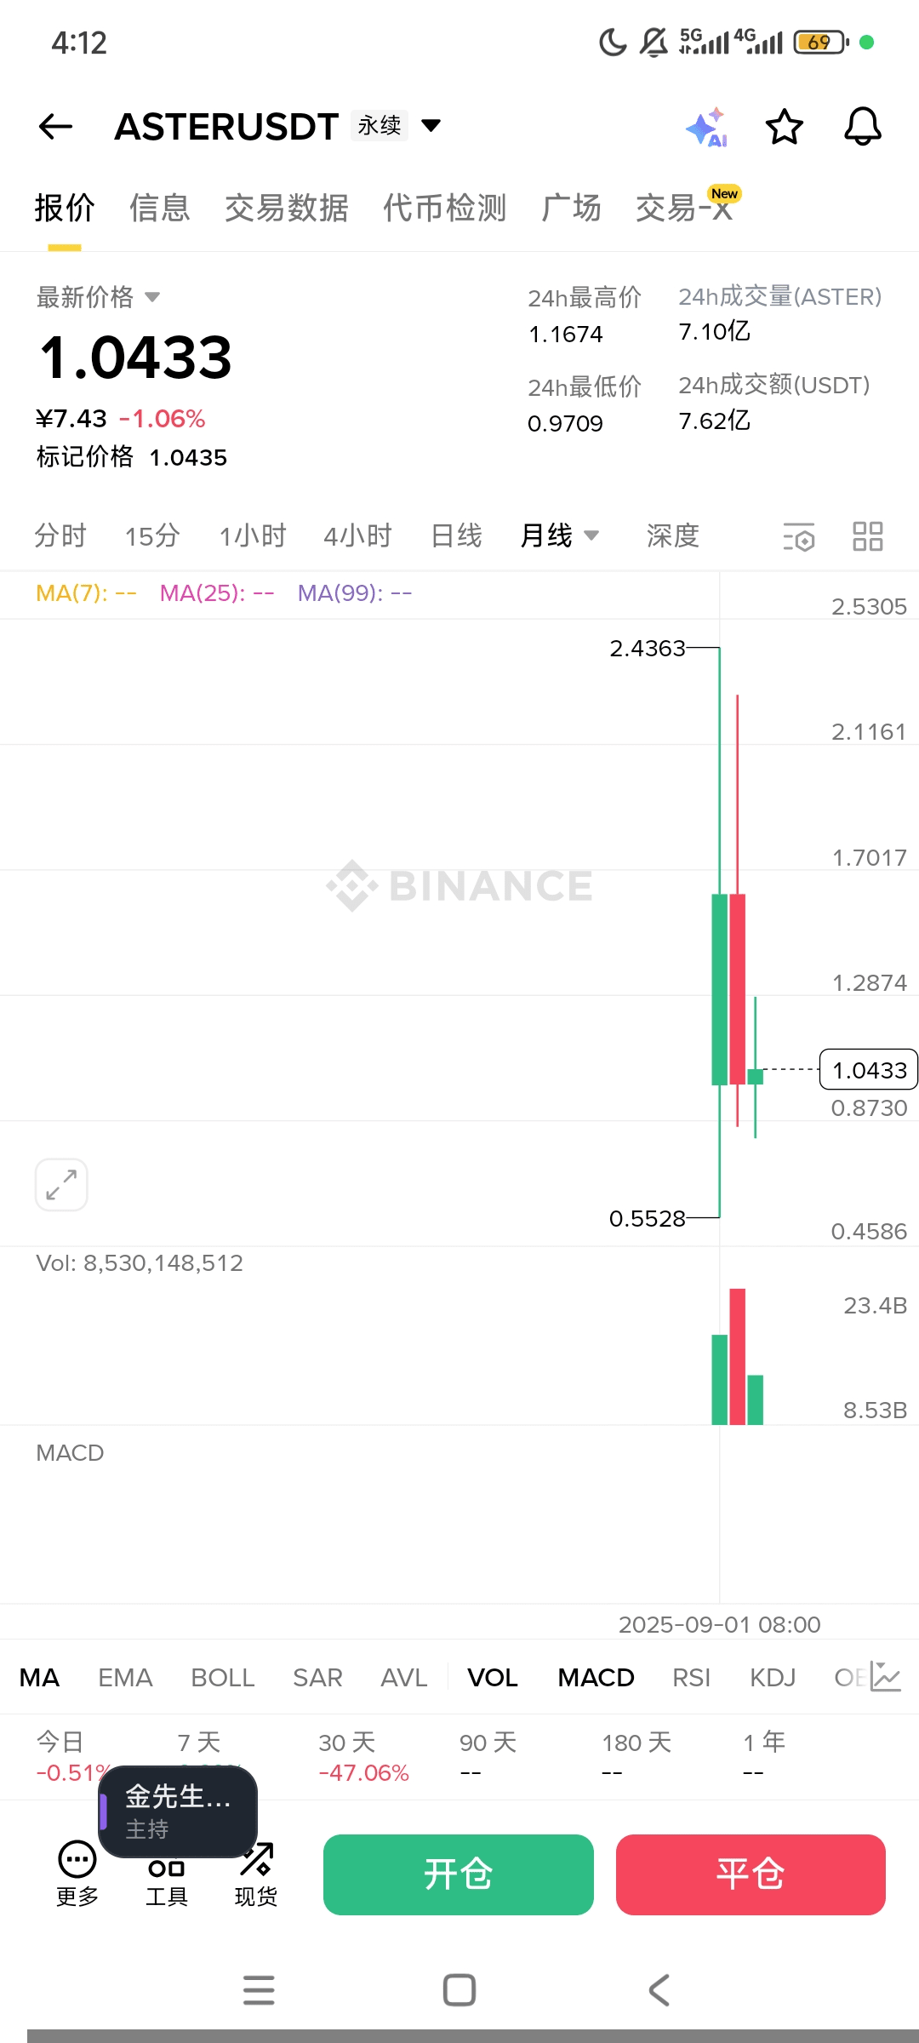Enable the BOLL indicator
919x2043 pixels.
[222, 1678]
